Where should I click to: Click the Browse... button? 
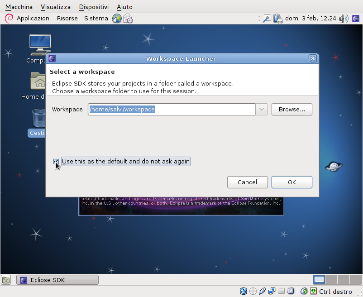(291, 109)
